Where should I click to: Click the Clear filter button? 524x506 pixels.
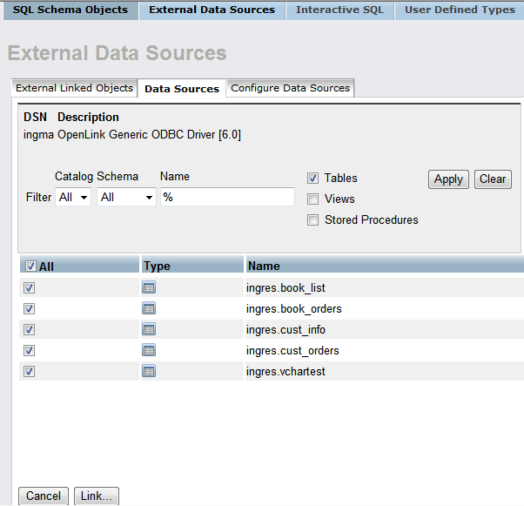pos(493,179)
